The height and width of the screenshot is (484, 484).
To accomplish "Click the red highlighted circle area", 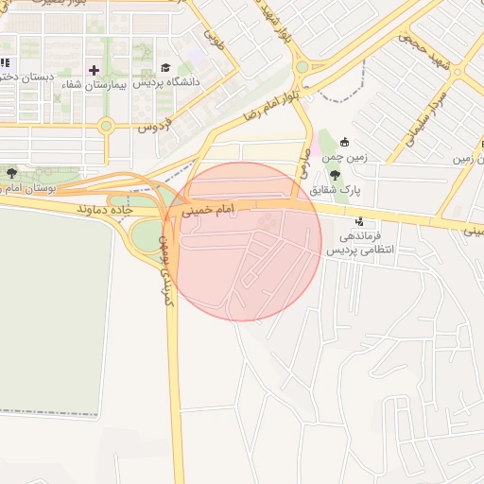I will coord(242,242).
